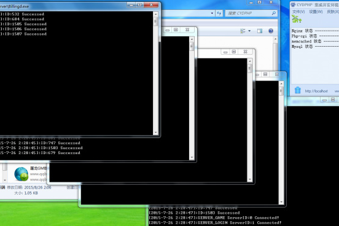Image resolution: width=339 pixels, height=226 pixels.
Task: Open the address bar history dropdown
Action: pyautogui.click(x=212, y=13)
